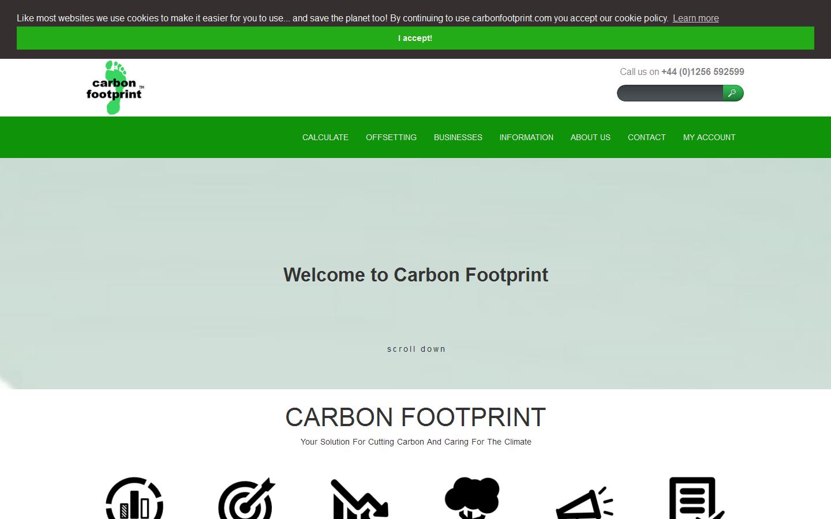Click the search magnifier button
Image resolution: width=831 pixels, height=519 pixels.
point(732,93)
